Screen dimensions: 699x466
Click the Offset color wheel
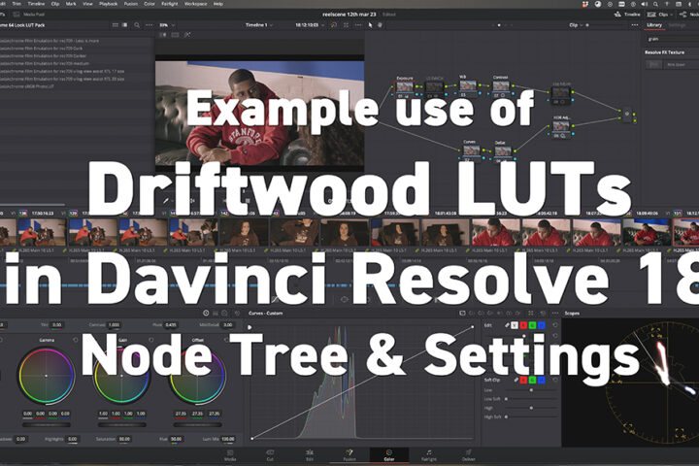coord(197,377)
